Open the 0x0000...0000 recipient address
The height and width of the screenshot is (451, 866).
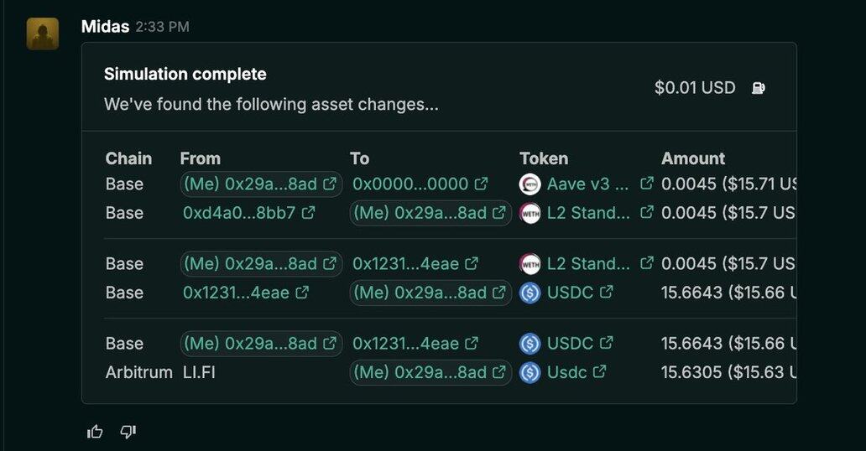coord(410,184)
